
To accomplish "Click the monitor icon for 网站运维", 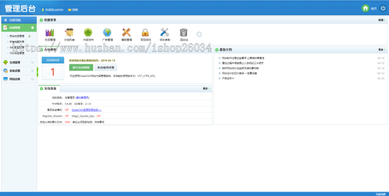I will pyautogui.click(x=6, y=79).
